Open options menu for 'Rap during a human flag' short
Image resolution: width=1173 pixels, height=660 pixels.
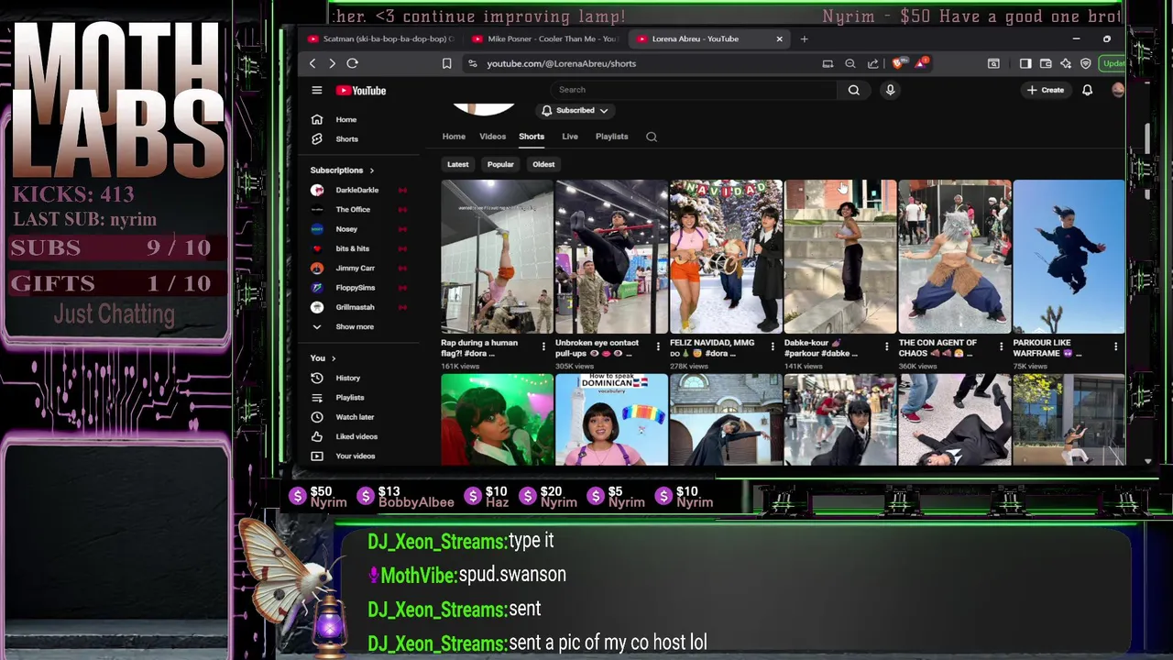[543, 346]
